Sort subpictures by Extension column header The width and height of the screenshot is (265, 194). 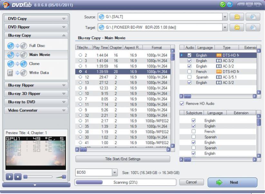point(241,113)
